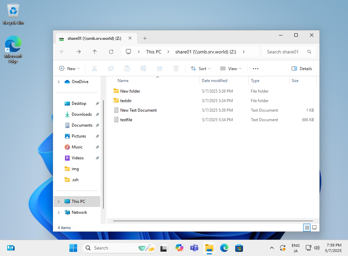348x256 pixels.
Task: Sort by the Name column header
Action: [x=123, y=81]
